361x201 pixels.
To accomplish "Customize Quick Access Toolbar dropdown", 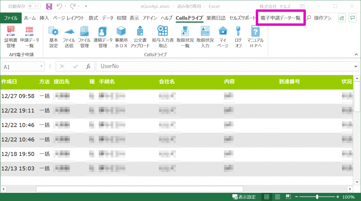I will click(x=86, y=6).
